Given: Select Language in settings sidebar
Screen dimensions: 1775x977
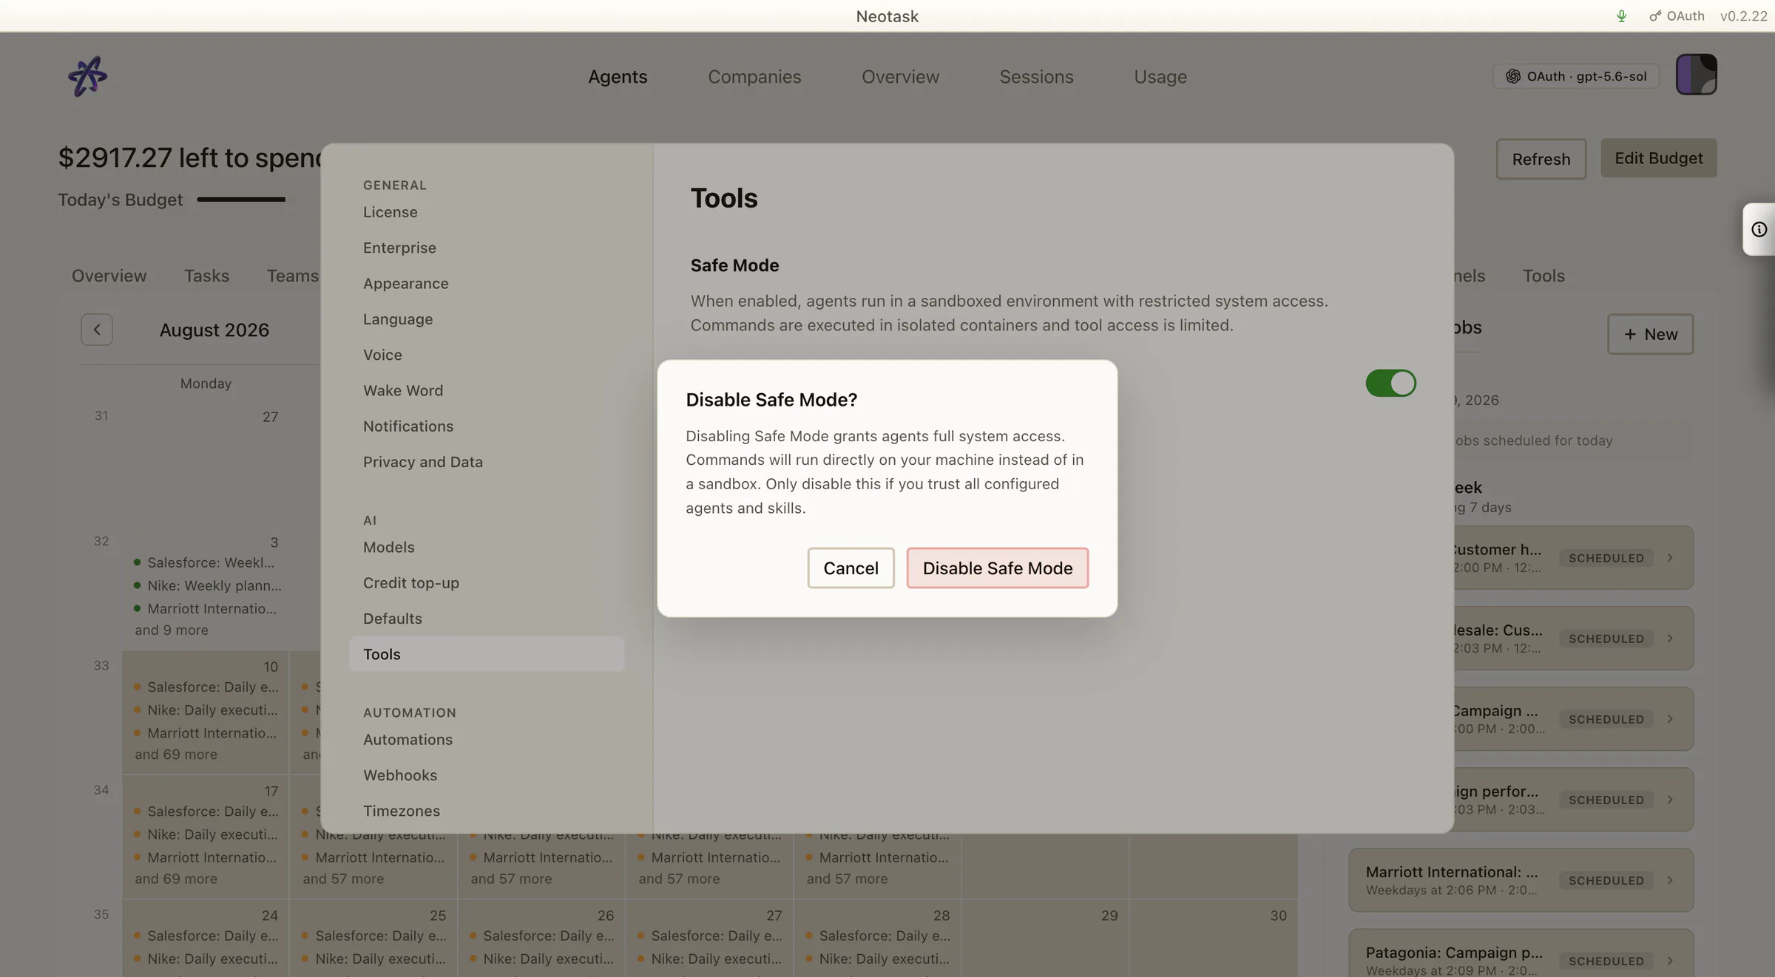Looking at the screenshot, I should coord(486,319).
